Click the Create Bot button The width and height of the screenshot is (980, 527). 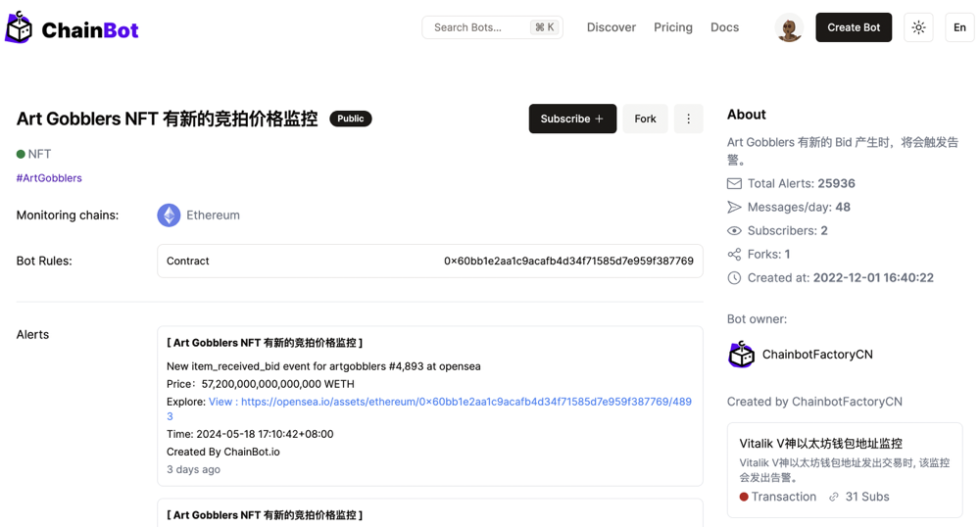(853, 27)
